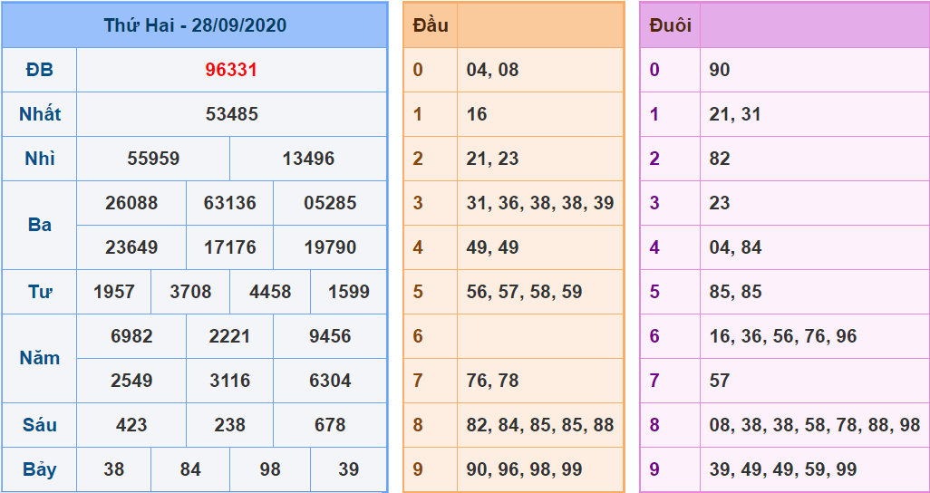Click fourth prize number 1599
The height and width of the screenshot is (493, 930).
pyautogui.click(x=349, y=292)
